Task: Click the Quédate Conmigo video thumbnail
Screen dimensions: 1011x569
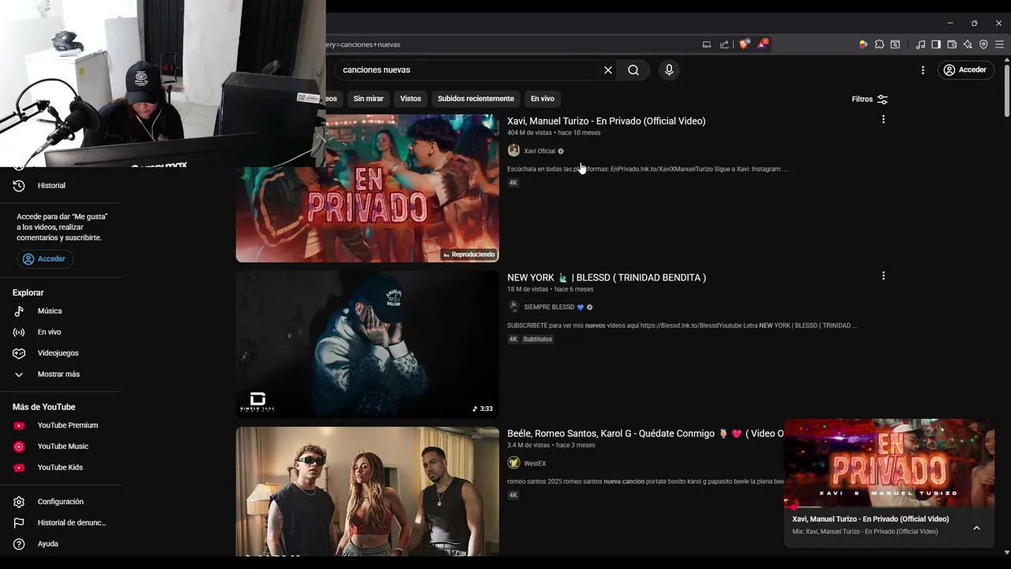Action: pyautogui.click(x=367, y=492)
